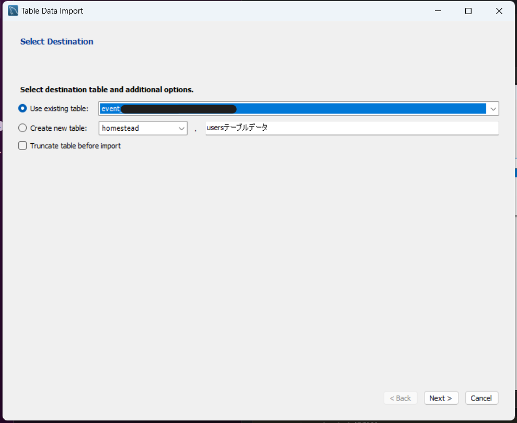Click the 'Use existing table:' label text
Viewport: 517px width, 423px height.
click(59, 108)
